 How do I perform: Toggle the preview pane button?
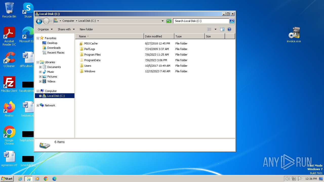coord(222,29)
